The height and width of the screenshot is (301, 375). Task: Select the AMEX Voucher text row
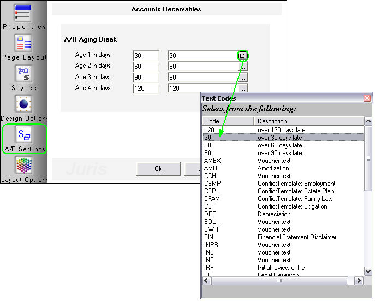[283, 161]
